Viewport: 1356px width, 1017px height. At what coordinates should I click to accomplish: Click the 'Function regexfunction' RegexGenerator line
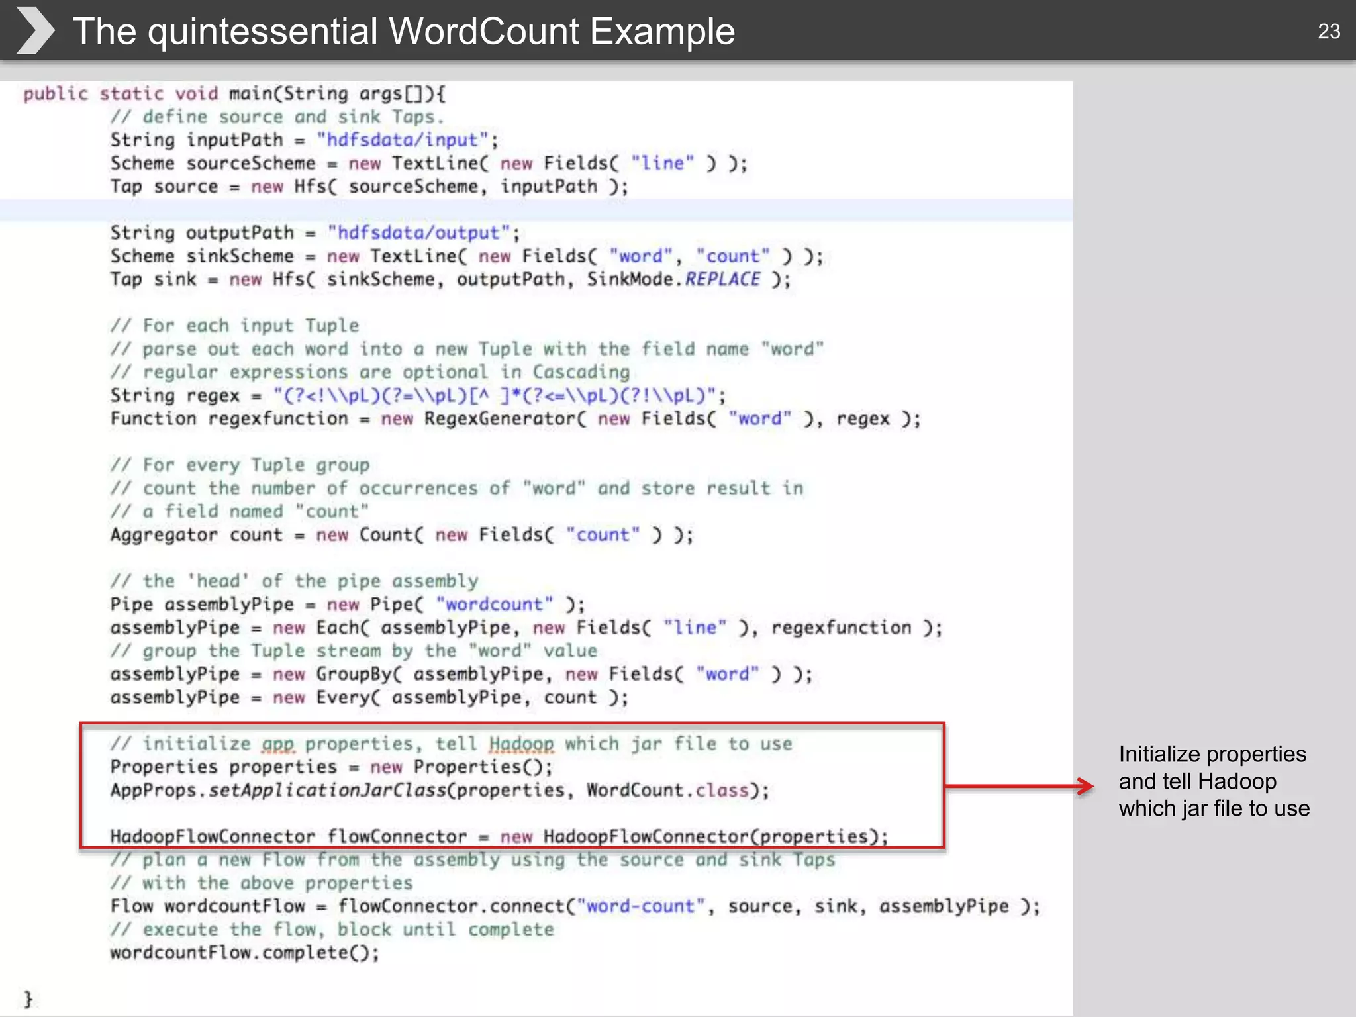(515, 418)
